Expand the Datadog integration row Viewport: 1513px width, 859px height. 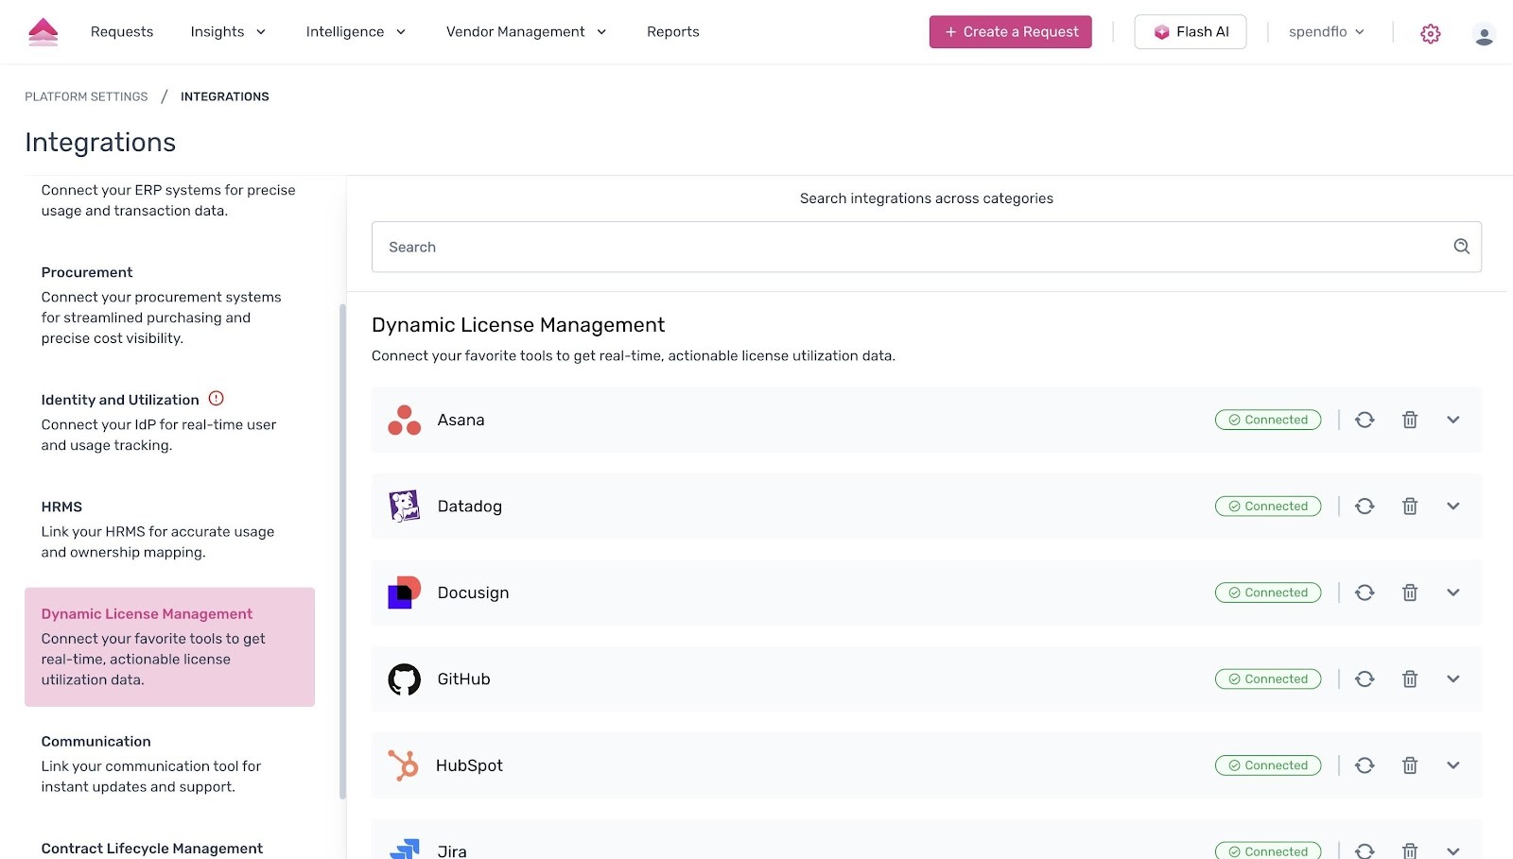(1452, 507)
